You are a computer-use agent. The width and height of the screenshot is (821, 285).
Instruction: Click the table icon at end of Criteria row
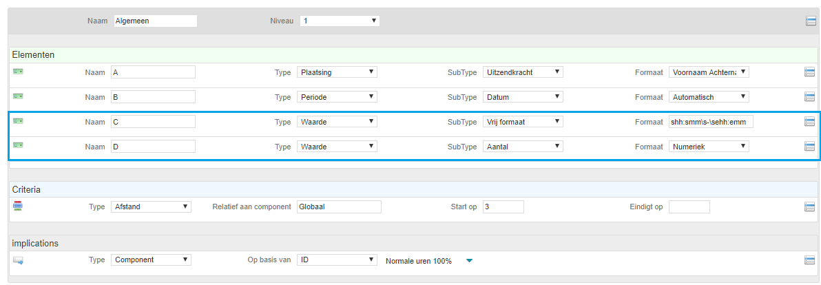(x=809, y=207)
